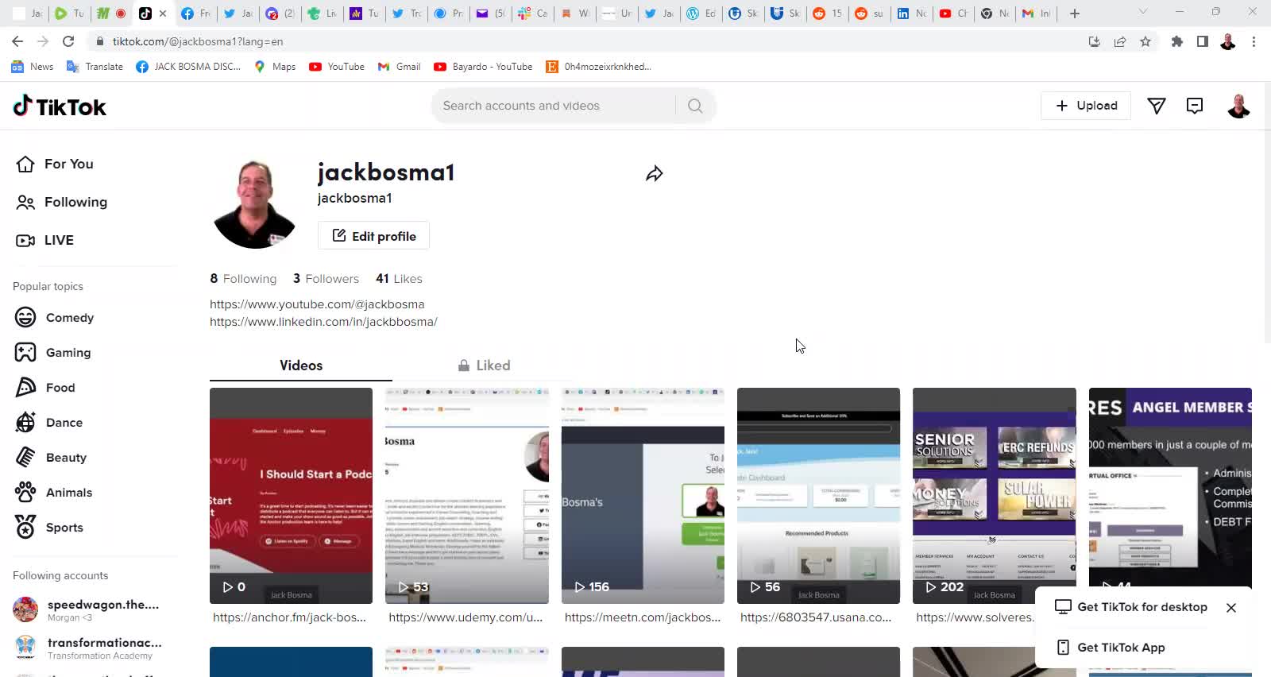Click the Upload button
The image size is (1271, 677).
pos(1086,106)
